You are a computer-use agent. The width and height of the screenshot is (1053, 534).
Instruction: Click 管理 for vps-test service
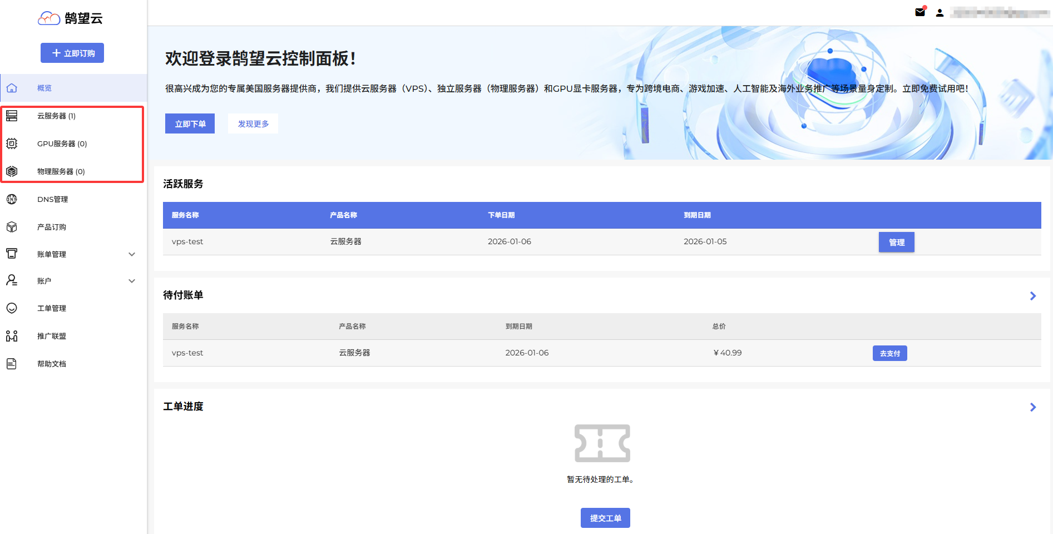point(896,242)
